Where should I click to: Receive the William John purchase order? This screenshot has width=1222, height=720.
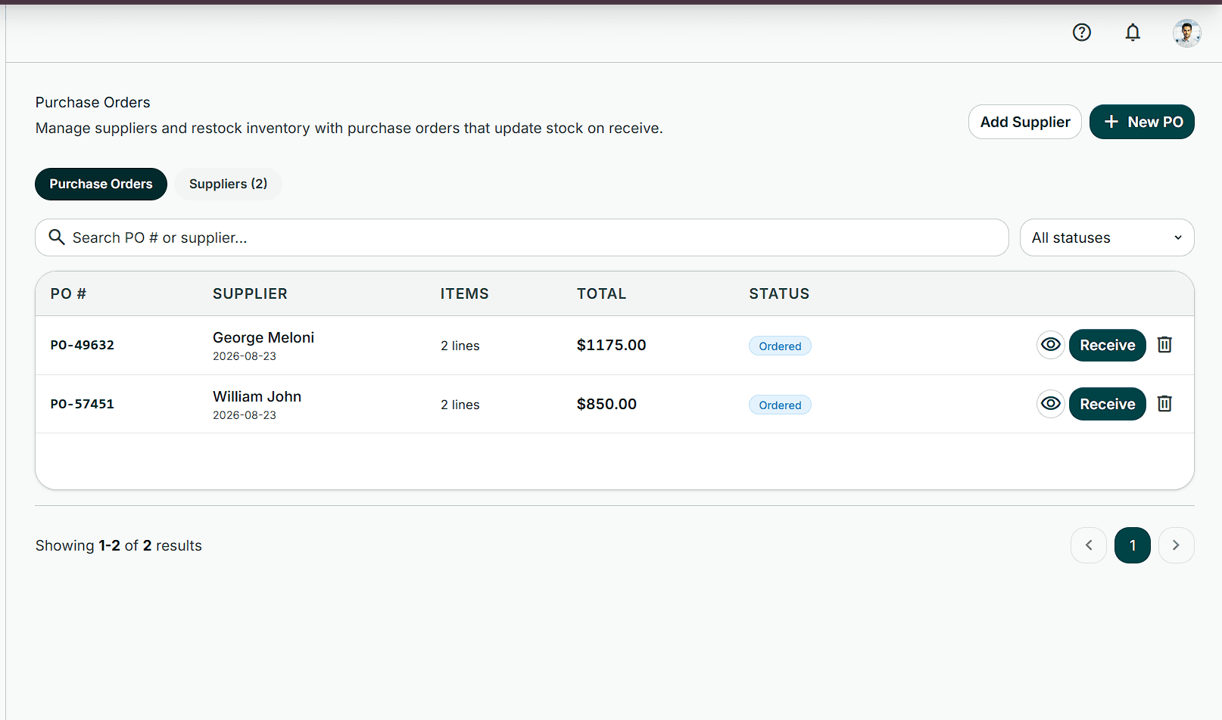click(x=1108, y=404)
